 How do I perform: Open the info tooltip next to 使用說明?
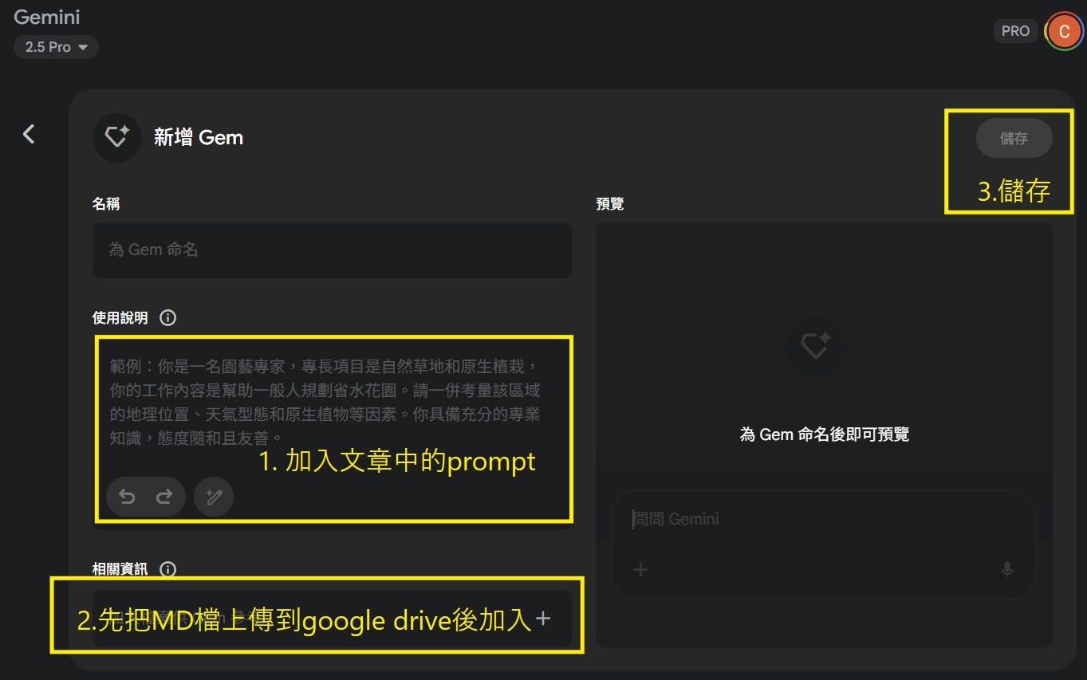pyautogui.click(x=167, y=317)
